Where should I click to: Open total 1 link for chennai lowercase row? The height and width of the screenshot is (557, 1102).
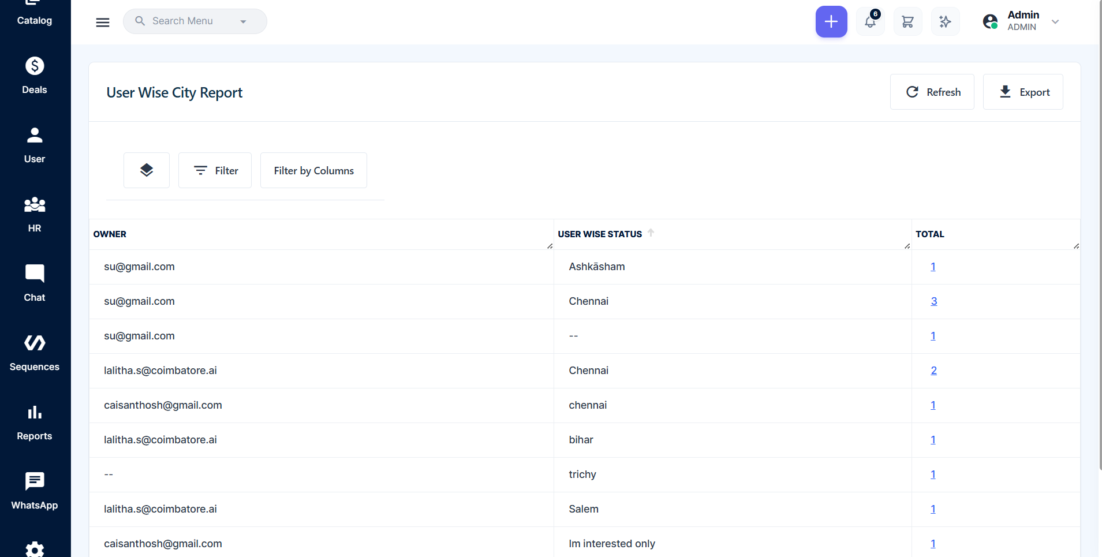point(933,405)
